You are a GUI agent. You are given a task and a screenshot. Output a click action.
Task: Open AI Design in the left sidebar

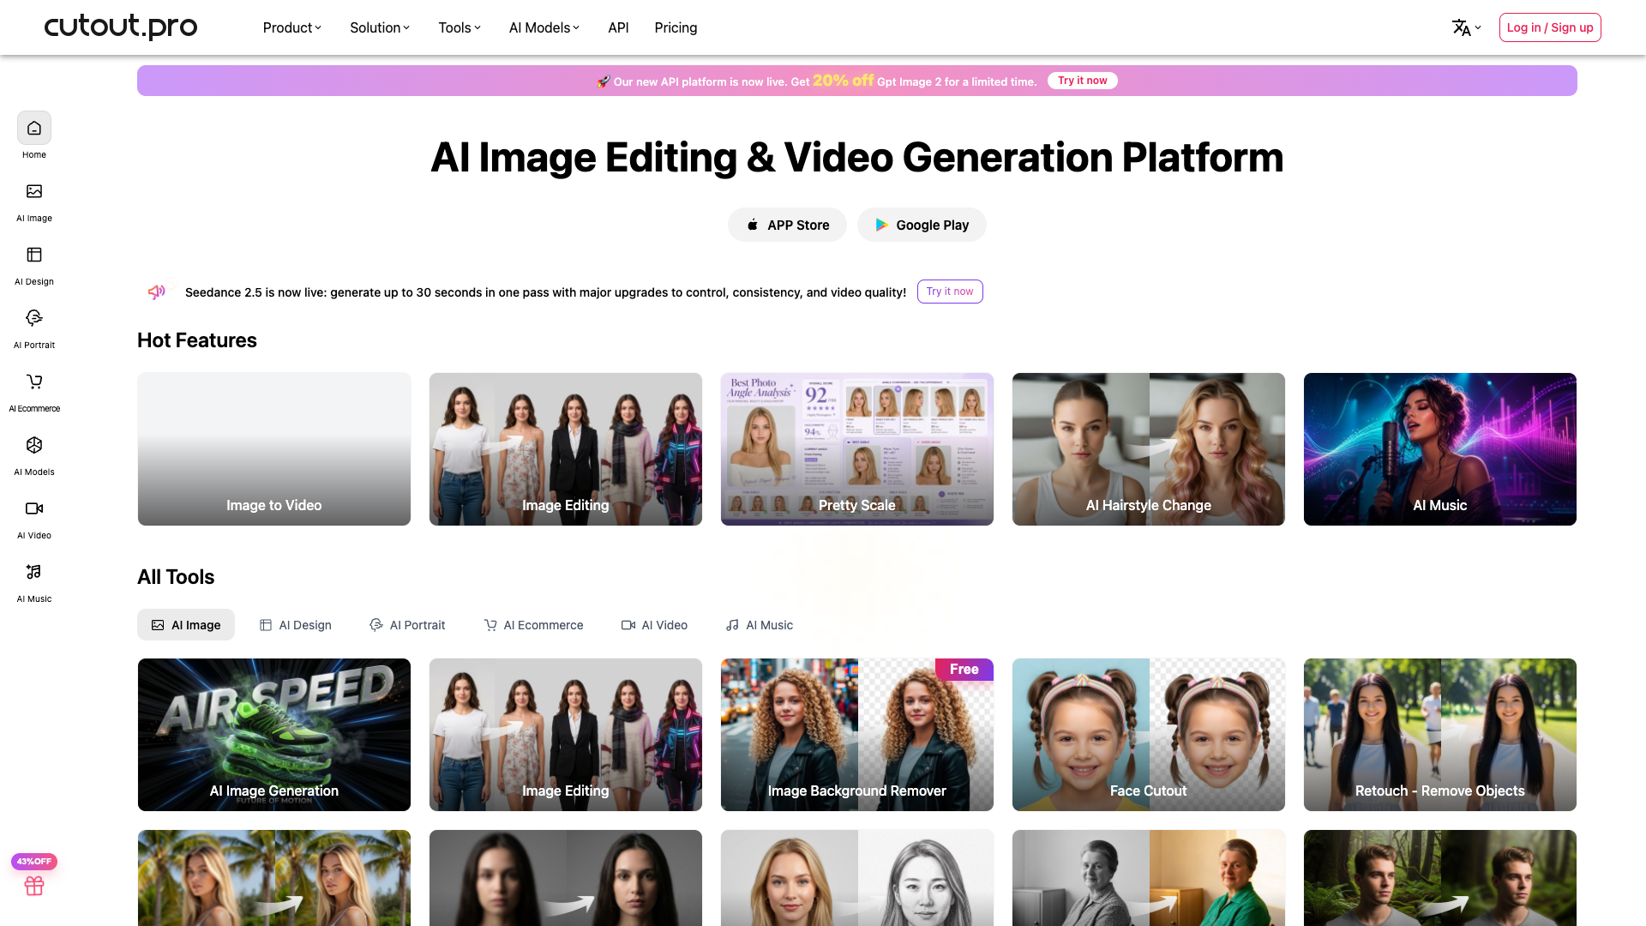pyautogui.click(x=34, y=265)
